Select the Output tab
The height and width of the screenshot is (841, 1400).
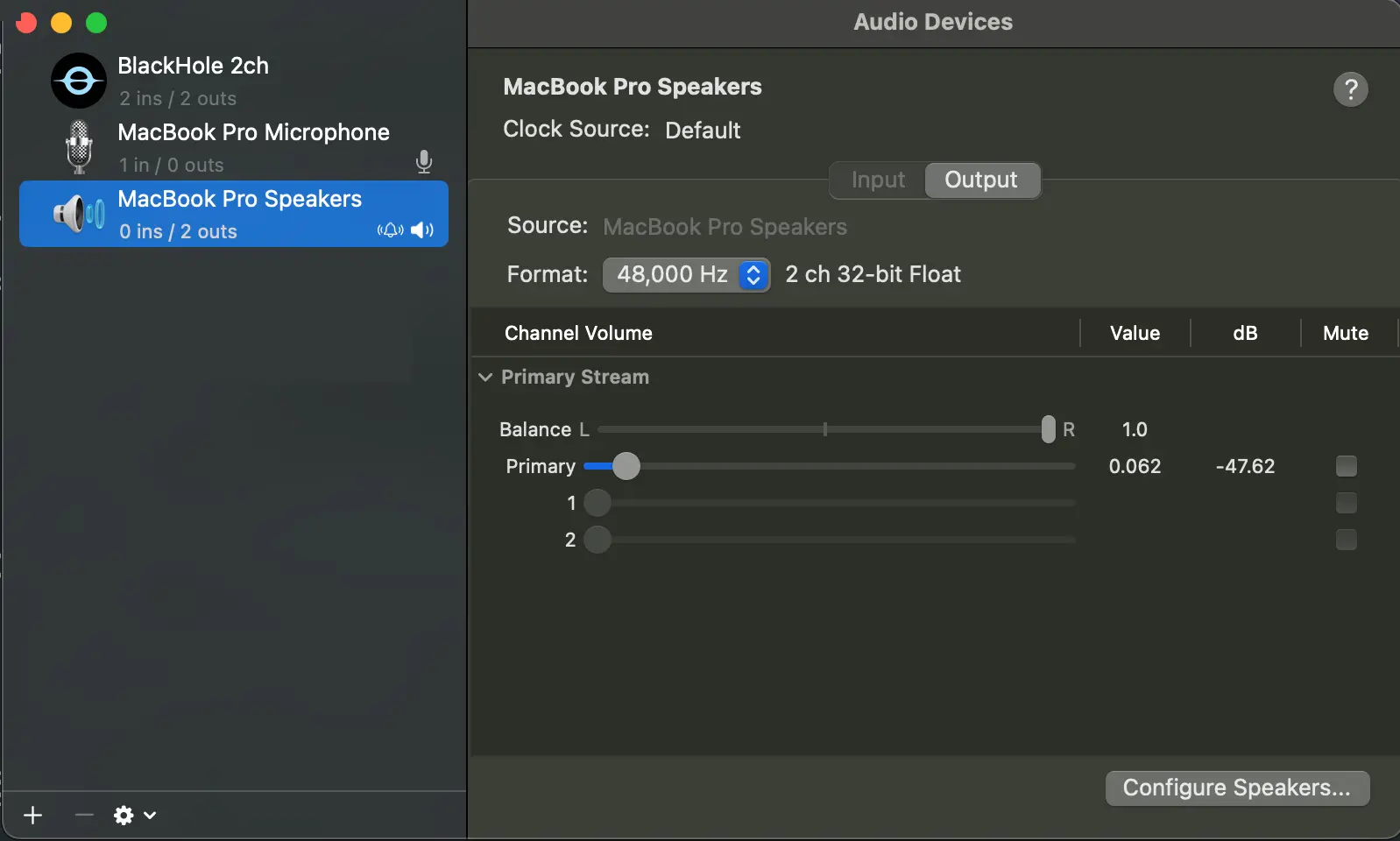coord(981,180)
